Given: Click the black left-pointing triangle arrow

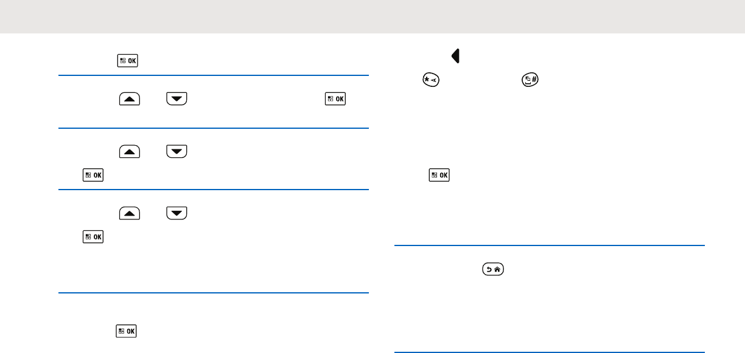Looking at the screenshot, I should tap(455, 57).
